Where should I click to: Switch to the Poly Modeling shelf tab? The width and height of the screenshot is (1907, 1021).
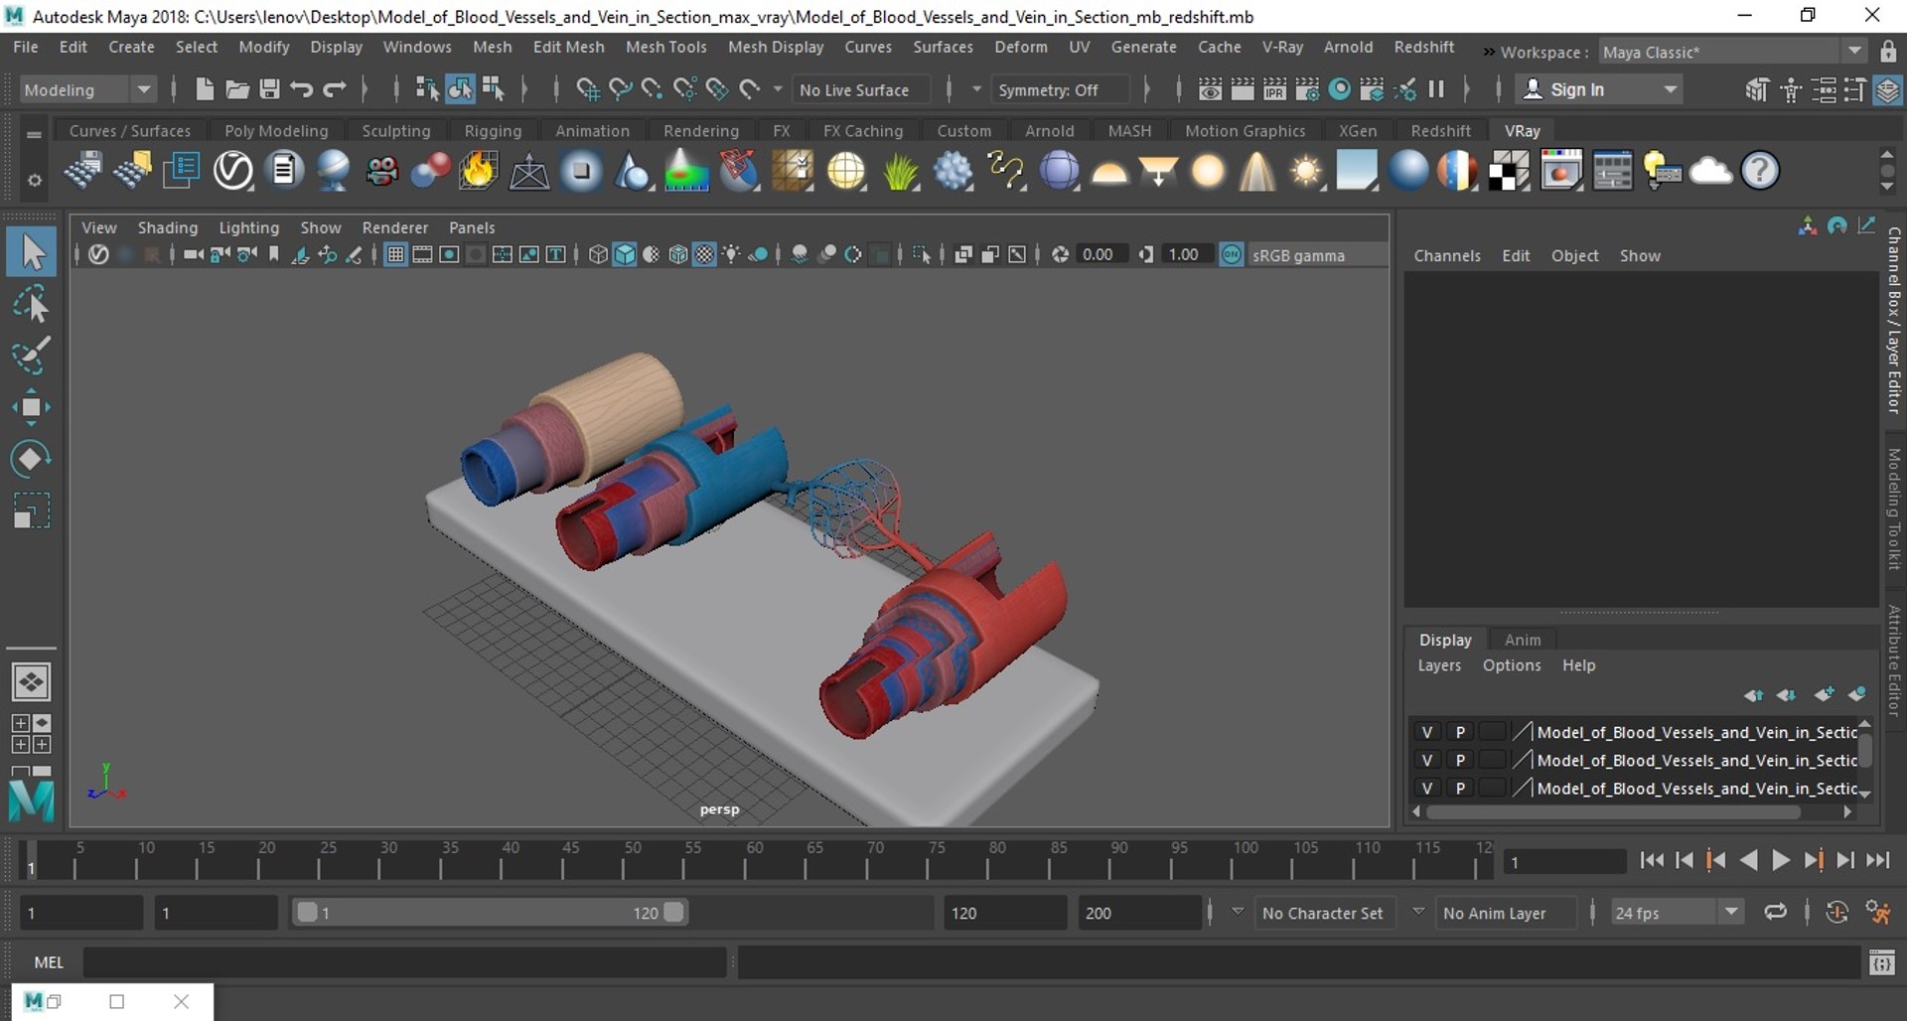coord(276,130)
